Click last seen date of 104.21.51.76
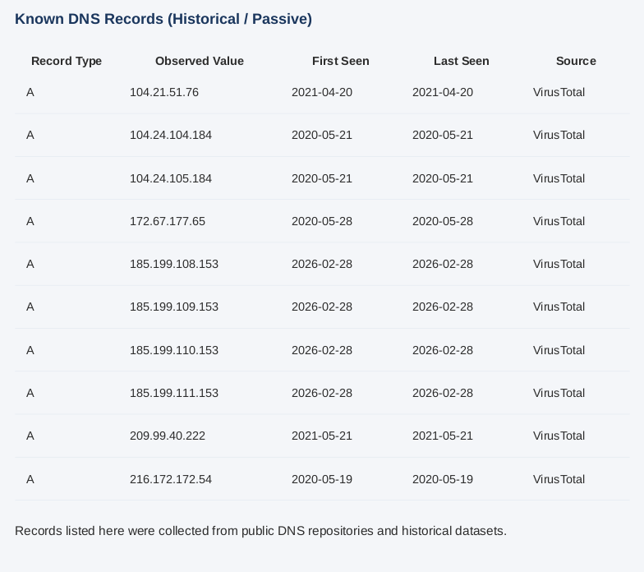 pyautogui.click(x=442, y=92)
